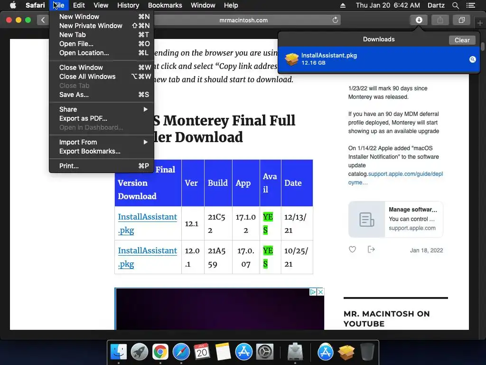Expand the Share submenu
Viewport: 486px width, 365px height.
(x=102, y=109)
